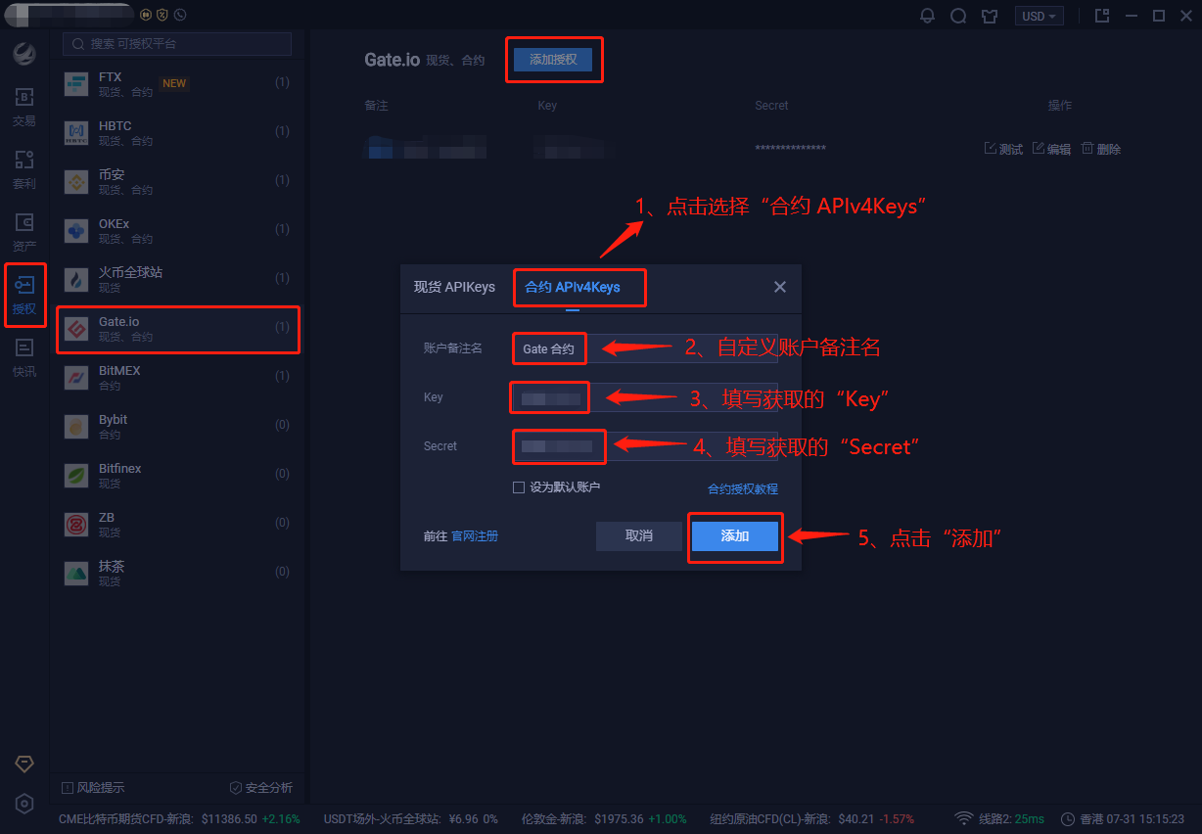Click the 伦敦金-新浪 ticker
This screenshot has width=1202, height=834.
point(604,818)
